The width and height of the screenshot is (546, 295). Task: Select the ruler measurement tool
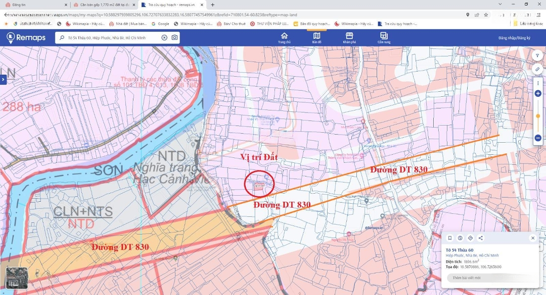[537, 69]
